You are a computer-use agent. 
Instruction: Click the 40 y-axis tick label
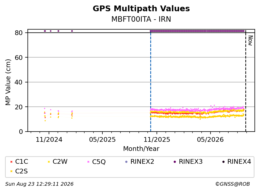click(19, 82)
